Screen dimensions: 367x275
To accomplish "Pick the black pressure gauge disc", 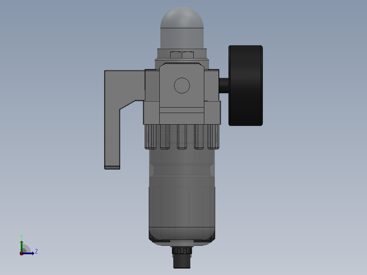I will [x=245, y=86].
